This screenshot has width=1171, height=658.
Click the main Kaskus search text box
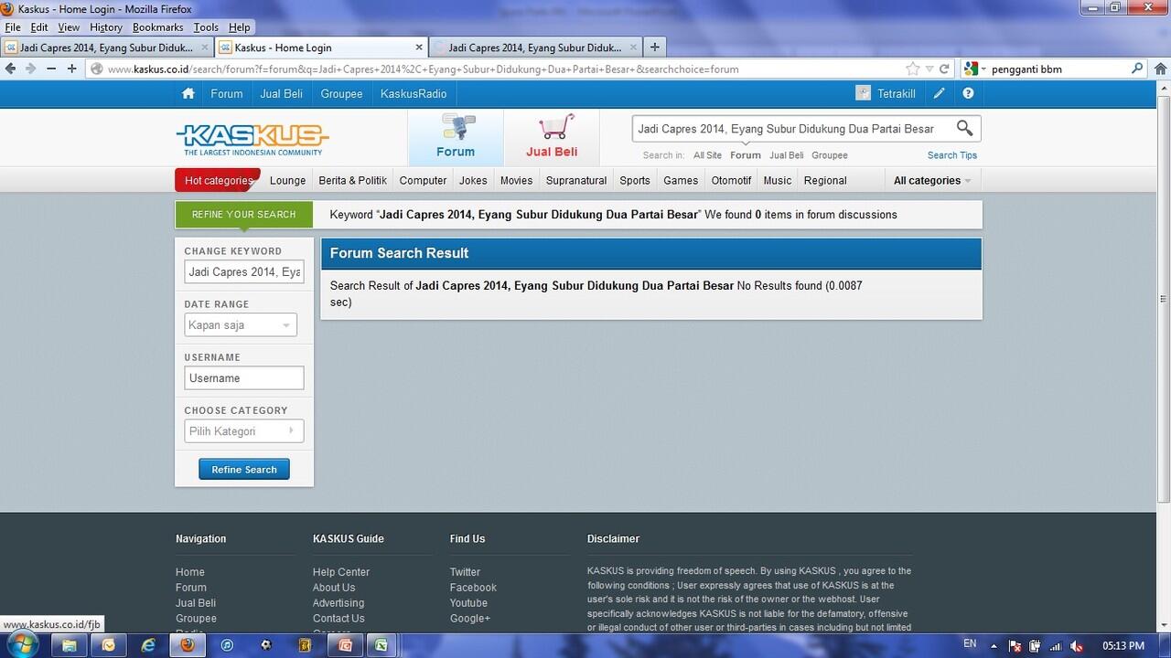point(792,129)
